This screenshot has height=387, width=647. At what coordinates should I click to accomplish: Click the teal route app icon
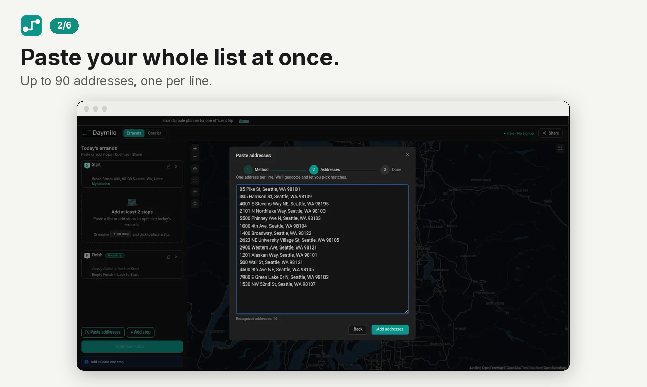click(x=32, y=25)
